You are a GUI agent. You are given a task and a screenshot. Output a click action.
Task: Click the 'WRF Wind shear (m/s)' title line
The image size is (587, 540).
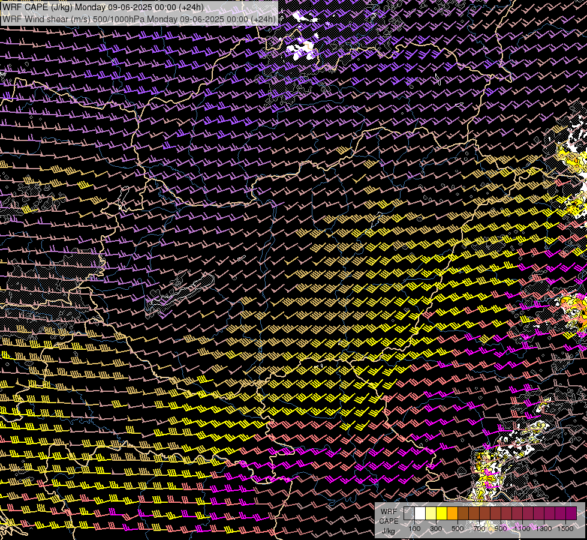(139, 19)
